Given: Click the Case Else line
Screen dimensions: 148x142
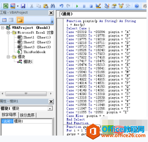Looking at the screenshot, I should [86, 116].
